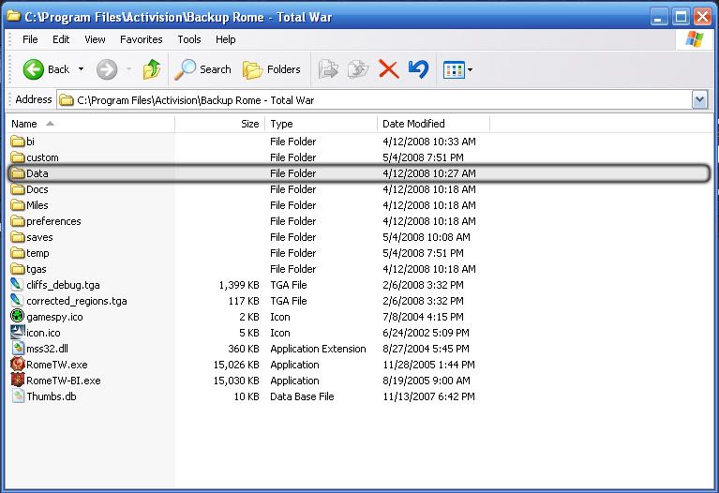Open the Back history dropdown arrow
The width and height of the screenshot is (719, 493).
tap(82, 69)
